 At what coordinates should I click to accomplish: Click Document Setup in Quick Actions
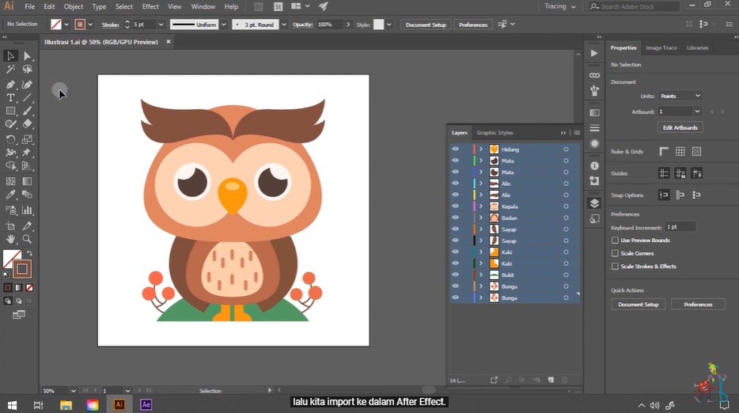638,305
